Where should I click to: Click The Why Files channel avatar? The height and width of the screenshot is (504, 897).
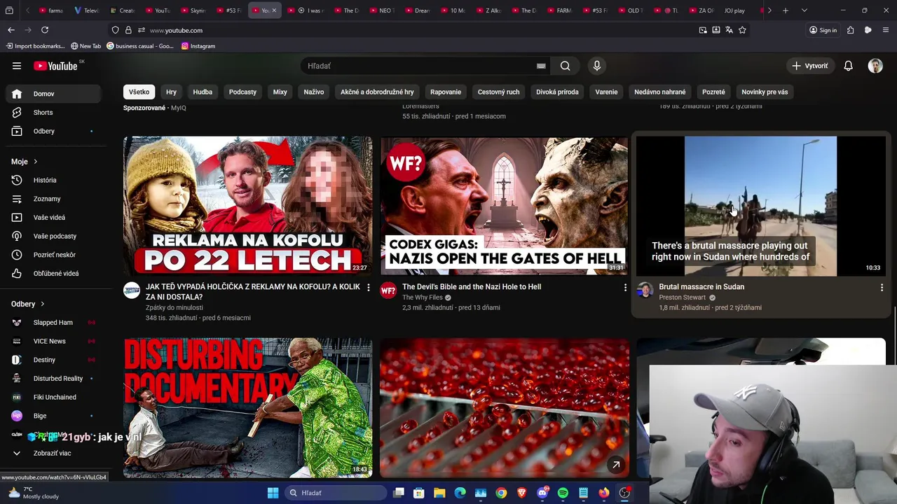click(388, 290)
